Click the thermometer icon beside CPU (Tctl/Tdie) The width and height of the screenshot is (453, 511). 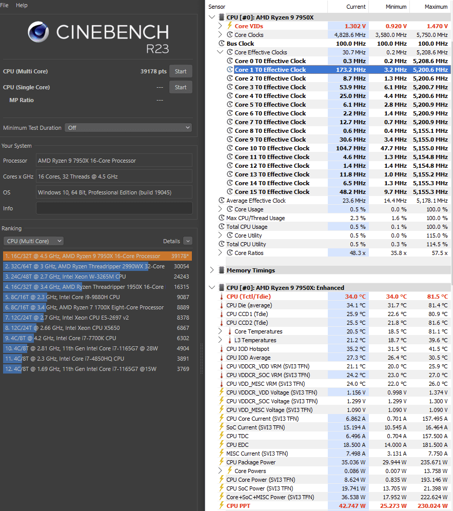pyautogui.click(x=222, y=296)
